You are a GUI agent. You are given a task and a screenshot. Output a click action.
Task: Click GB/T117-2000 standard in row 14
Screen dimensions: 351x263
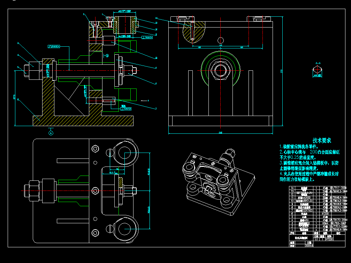pos(338,188)
